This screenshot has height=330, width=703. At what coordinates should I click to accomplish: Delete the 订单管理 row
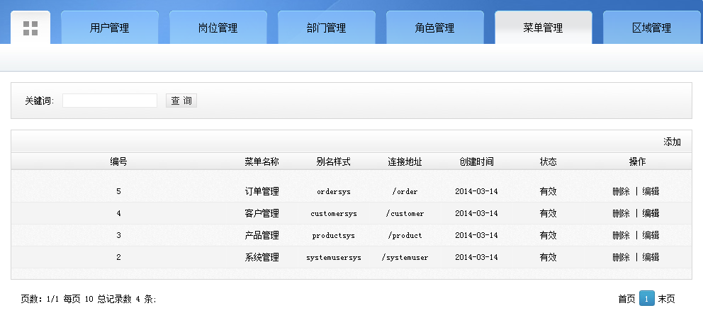(x=621, y=191)
